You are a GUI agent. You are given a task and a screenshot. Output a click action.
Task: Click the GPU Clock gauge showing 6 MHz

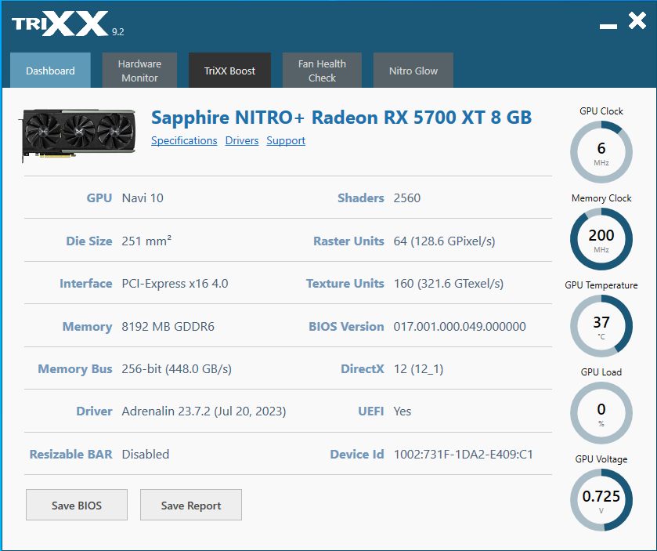click(601, 152)
